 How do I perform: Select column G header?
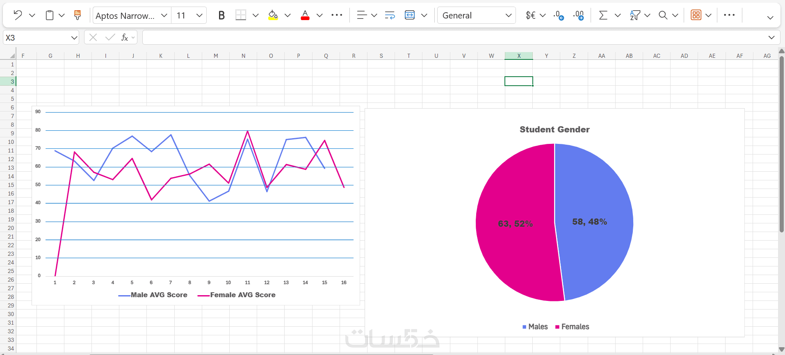(x=50, y=56)
